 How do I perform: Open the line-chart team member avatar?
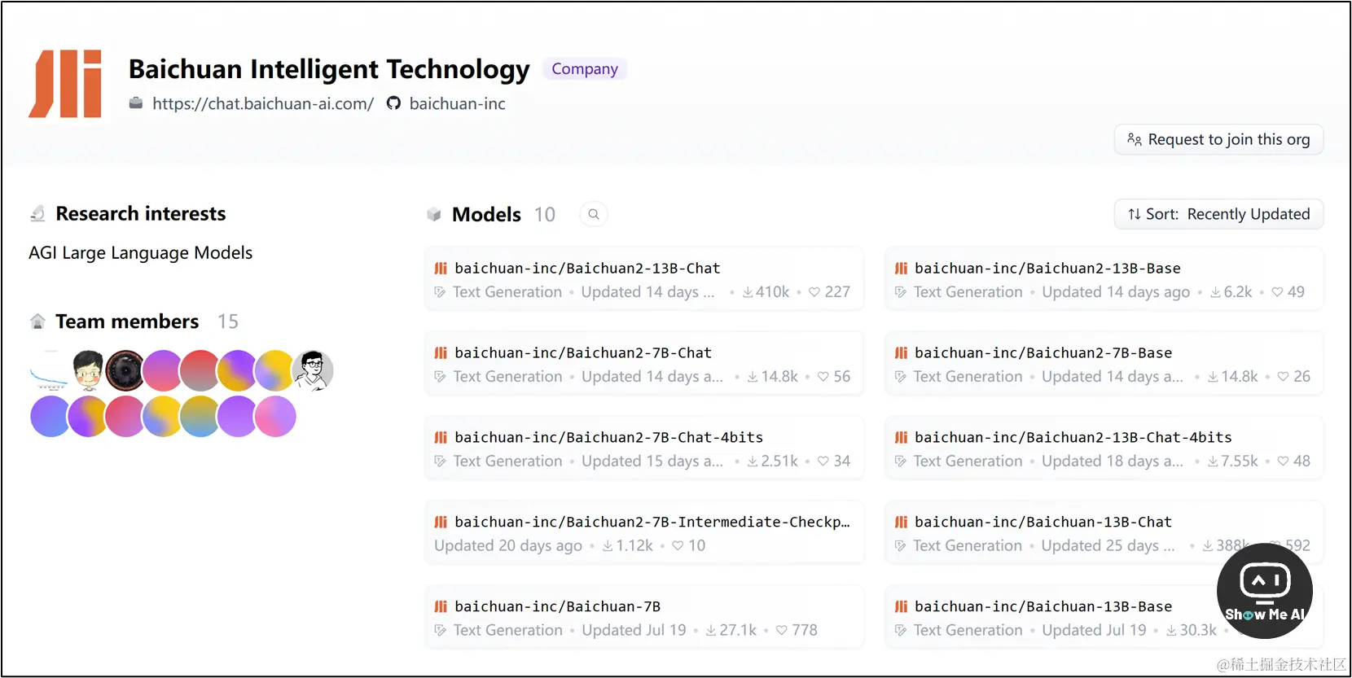tap(50, 370)
